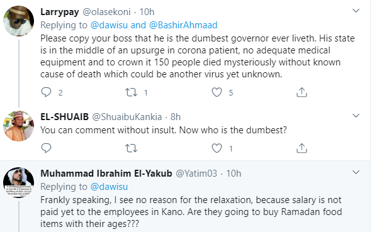Reply to Larrypay's tweet

pyautogui.click(x=46, y=92)
